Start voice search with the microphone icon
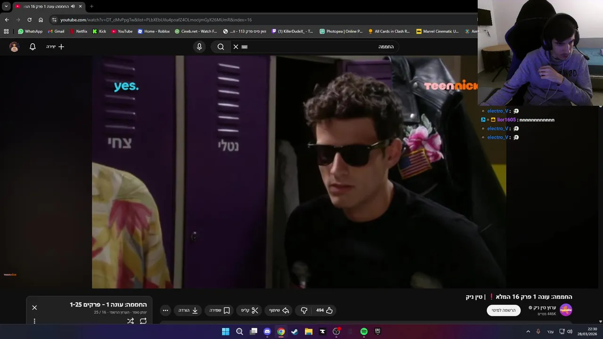603x339 pixels. tap(199, 47)
